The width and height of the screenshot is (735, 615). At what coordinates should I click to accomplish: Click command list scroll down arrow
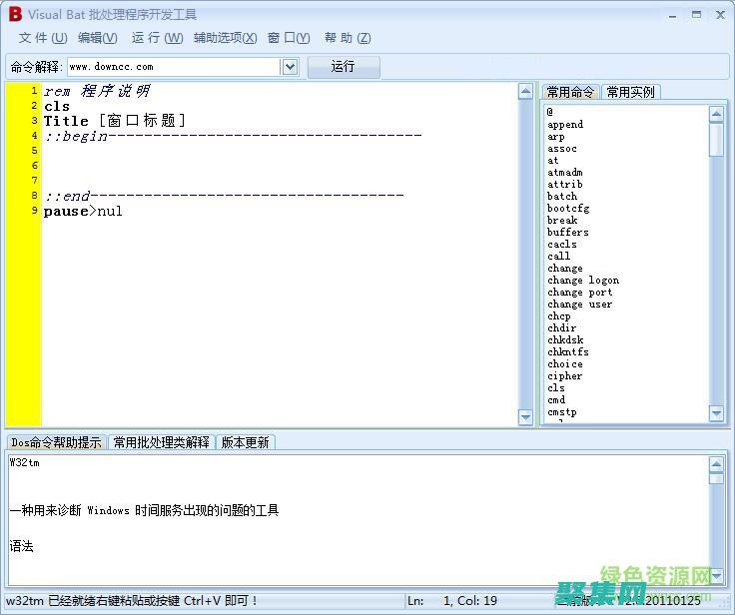(x=716, y=413)
